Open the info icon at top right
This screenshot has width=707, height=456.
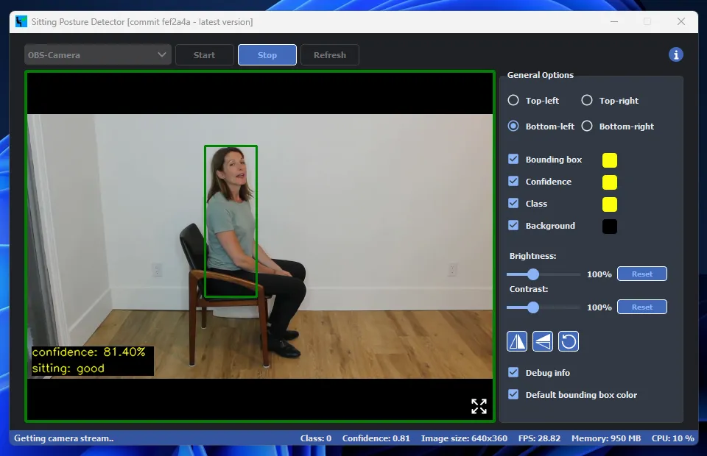pos(675,55)
